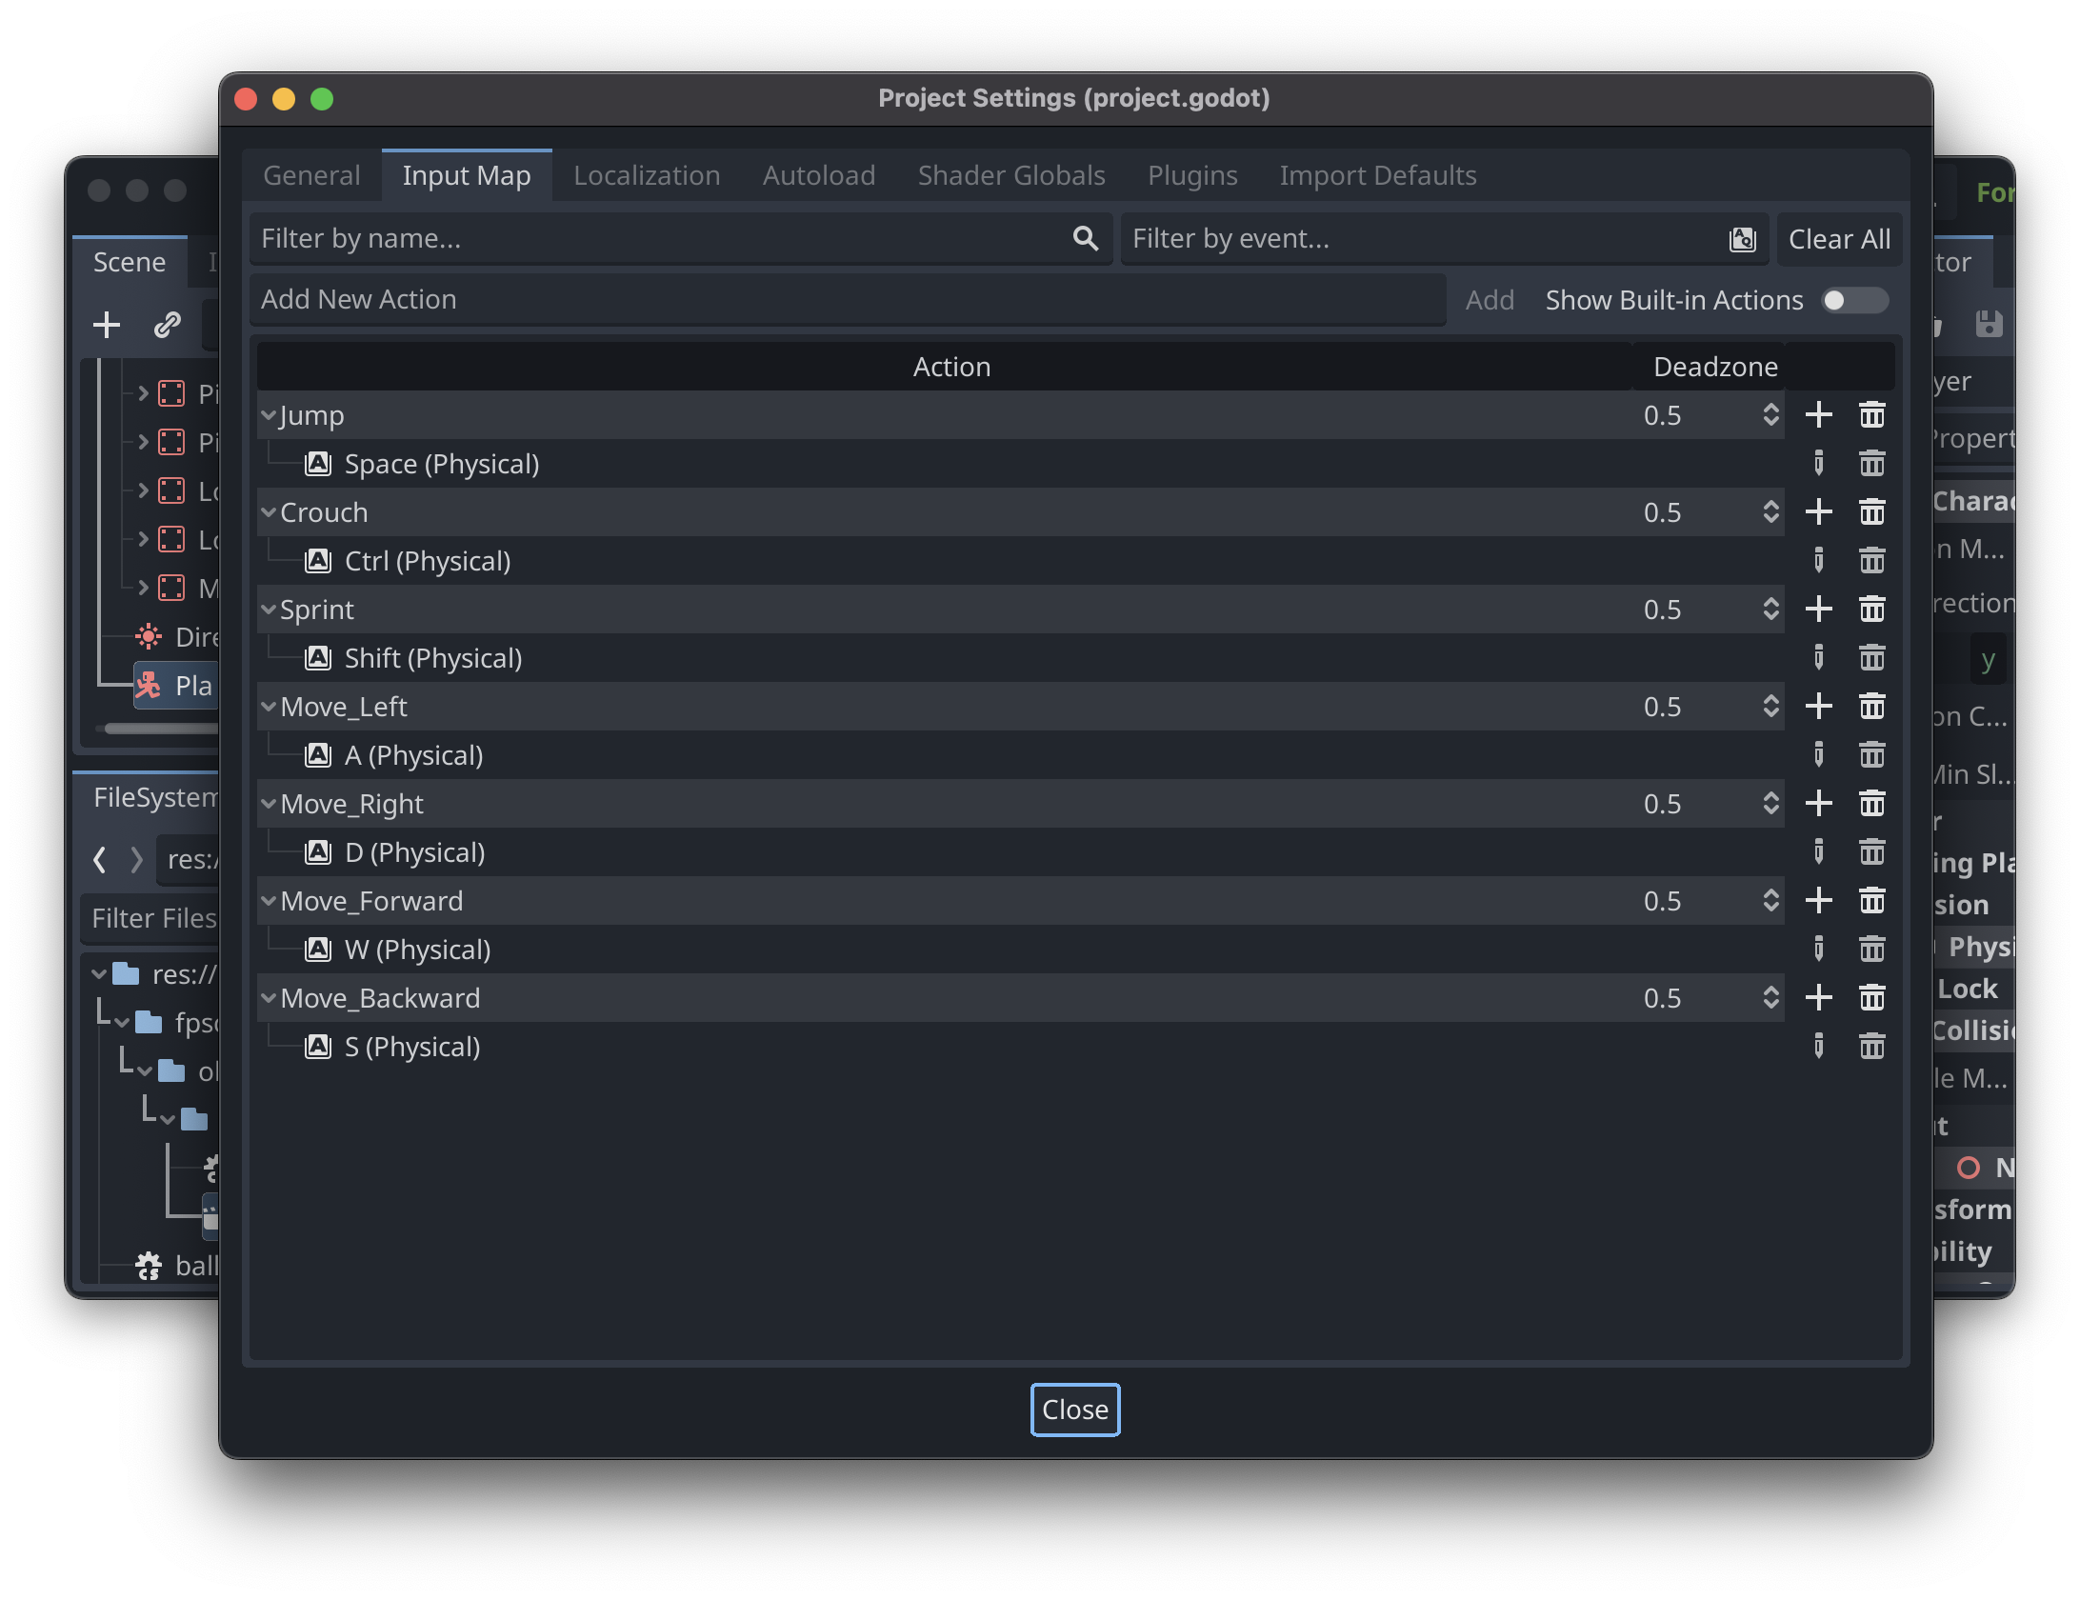This screenshot has width=2080, height=1600.
Task: Collapse the Jump action row
Action: click(x=268, y=415)
